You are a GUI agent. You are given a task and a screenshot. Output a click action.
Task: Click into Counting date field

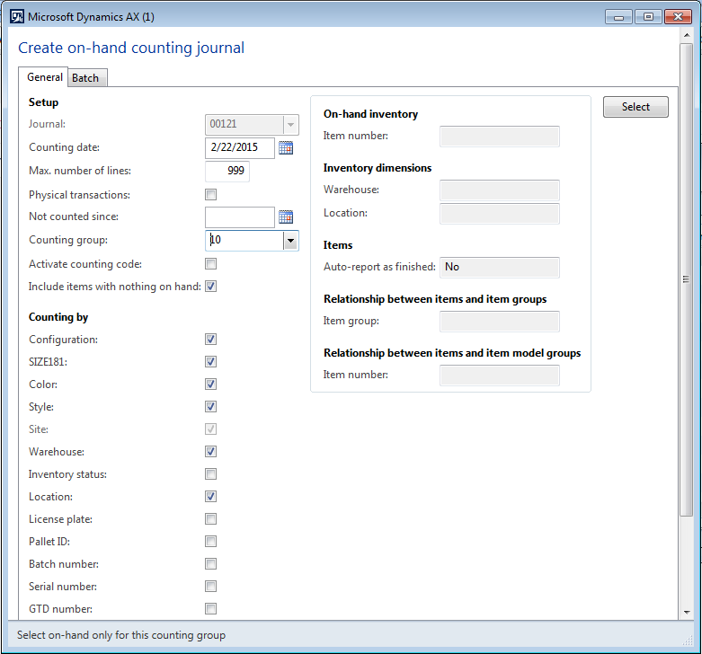pyautogui.click(x=239, y=147)
